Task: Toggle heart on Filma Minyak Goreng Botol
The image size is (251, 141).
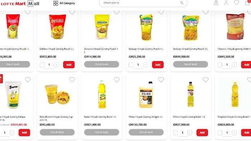Action: tap(205, 80)
